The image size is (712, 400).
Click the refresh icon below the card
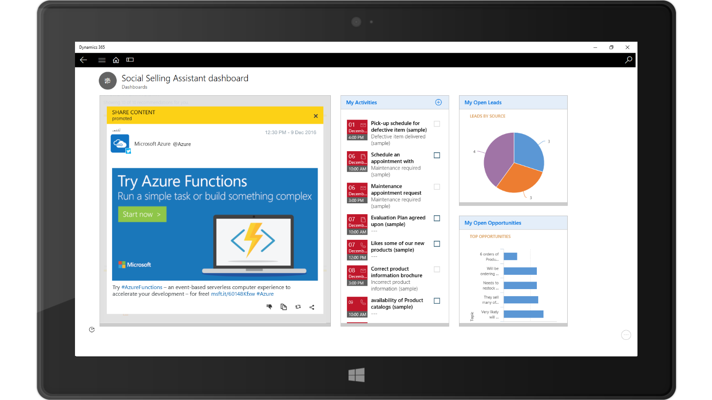(92, 329)
